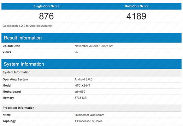Click the Views label
Screen dimensions: 183x126
point(7,52)
